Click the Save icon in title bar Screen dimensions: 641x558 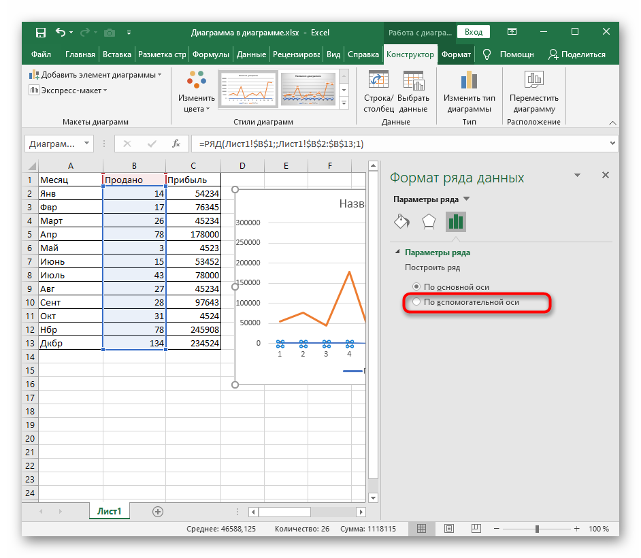(x=41, y=32)
